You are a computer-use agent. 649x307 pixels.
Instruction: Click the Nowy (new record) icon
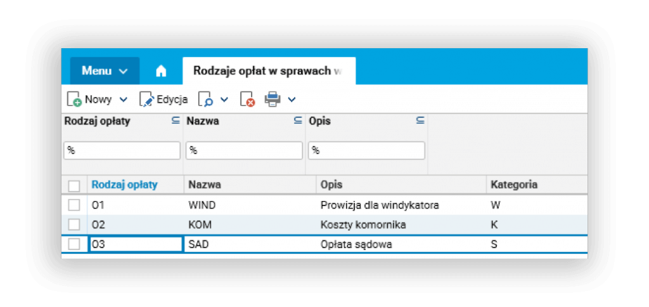[x=74, y=100]
